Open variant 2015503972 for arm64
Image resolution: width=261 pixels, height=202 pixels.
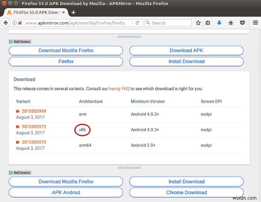34,142
